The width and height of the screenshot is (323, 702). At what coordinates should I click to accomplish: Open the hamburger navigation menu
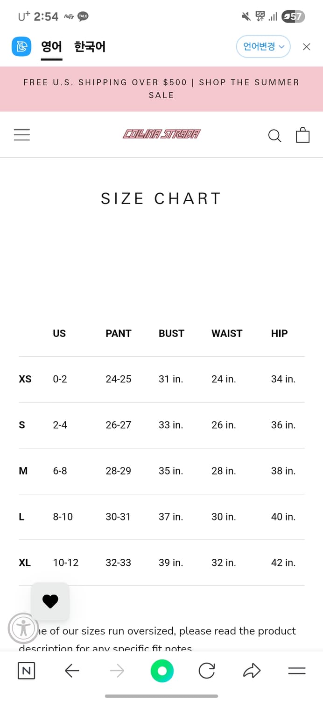click(22, 135)
